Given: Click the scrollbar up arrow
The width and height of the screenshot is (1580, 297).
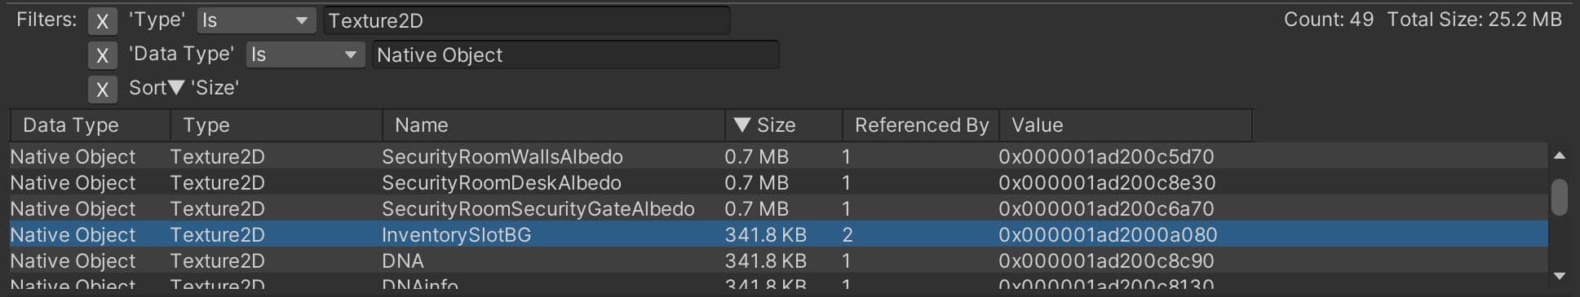Looking at the screenshot, I should point(1559,155).
